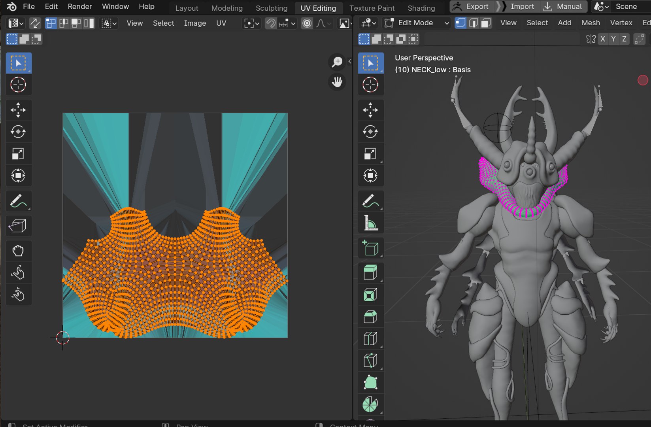Click the Spin tool icon
The height and width of the screenshot is (427, 651).
pyautogui.click(x=370, y=404)
